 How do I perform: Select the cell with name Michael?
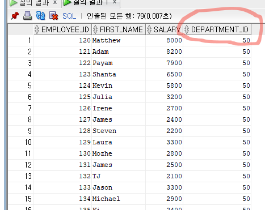coord(119,199)
